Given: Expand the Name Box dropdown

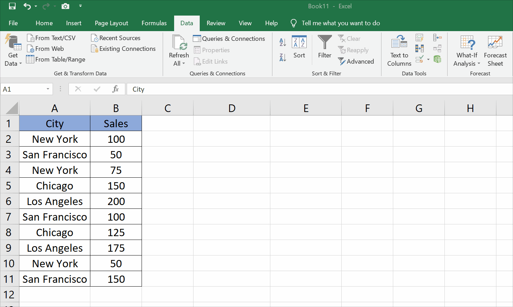Looking at the screenshot, I should [x=48, y=89].
